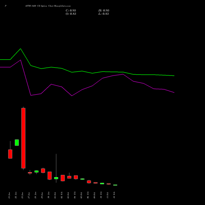Image resolution: width=205 pixels, height=205 pixels.
Task: Click the high value H: 0.95
Action: click(x=104, y=11)
